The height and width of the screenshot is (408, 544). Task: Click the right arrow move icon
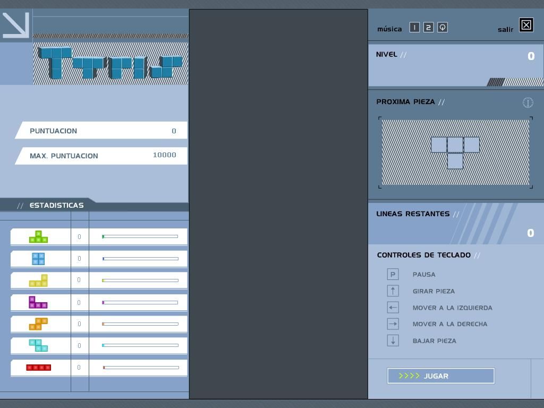(x=393, y=324)
